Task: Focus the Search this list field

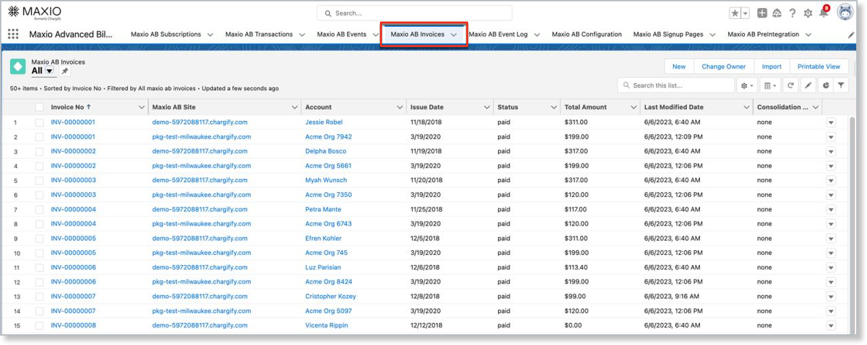Action: pos(676,85)
